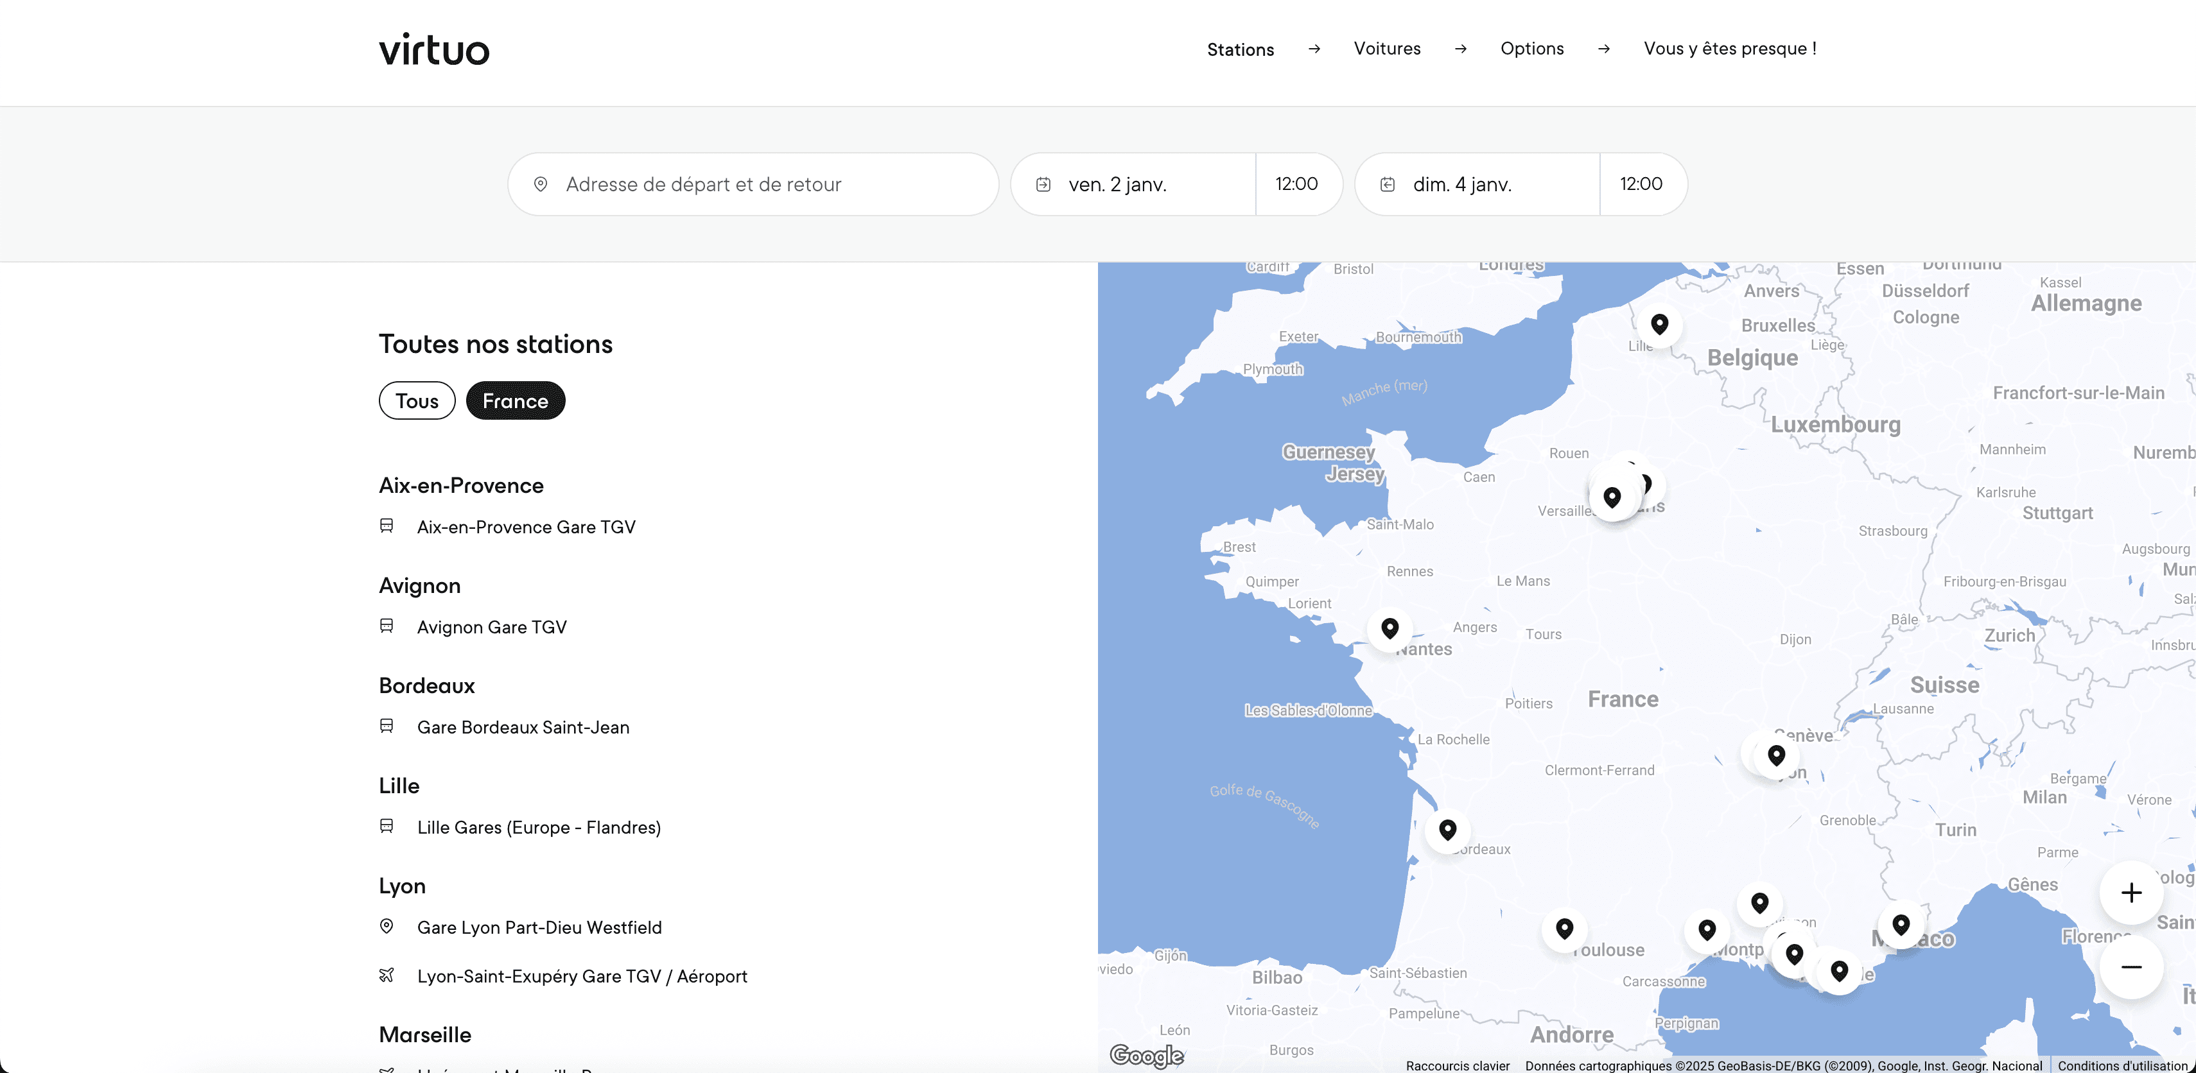Select the Tous filter
Screen dimensions: 2196x1073
click(417, 400)
